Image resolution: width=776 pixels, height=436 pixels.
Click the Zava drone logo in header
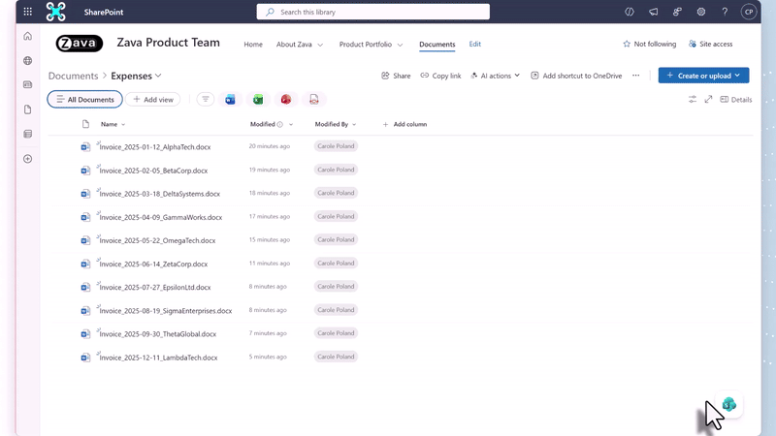(56, 12)
